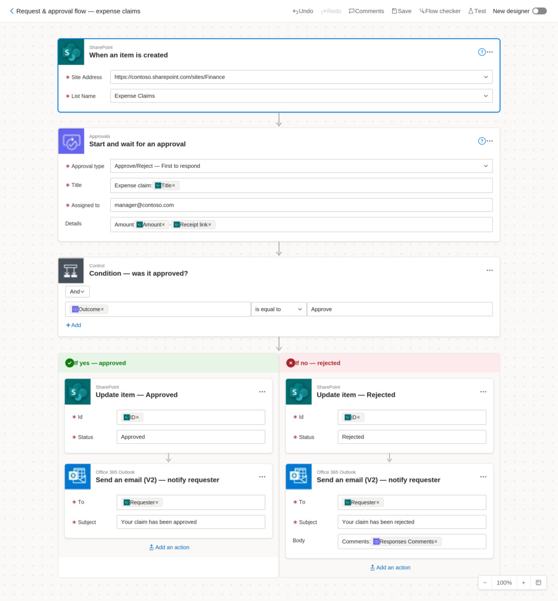Click Outlook icon in rejected branch email
The height and width of the screenshot is (601, 558).
(x=298, y=477)
